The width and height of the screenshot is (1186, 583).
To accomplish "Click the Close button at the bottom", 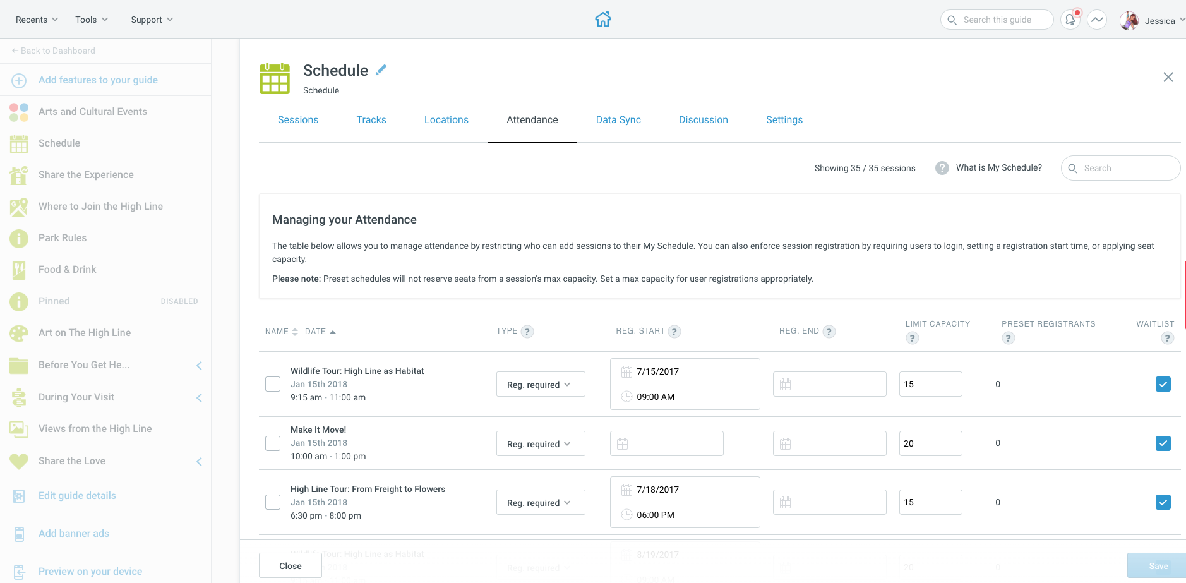I will coord(290,565).
